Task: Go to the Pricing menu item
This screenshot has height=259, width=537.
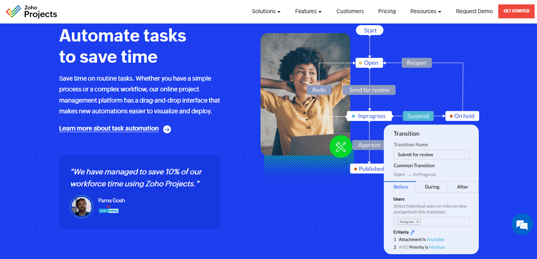Action: tap(387, 11)
